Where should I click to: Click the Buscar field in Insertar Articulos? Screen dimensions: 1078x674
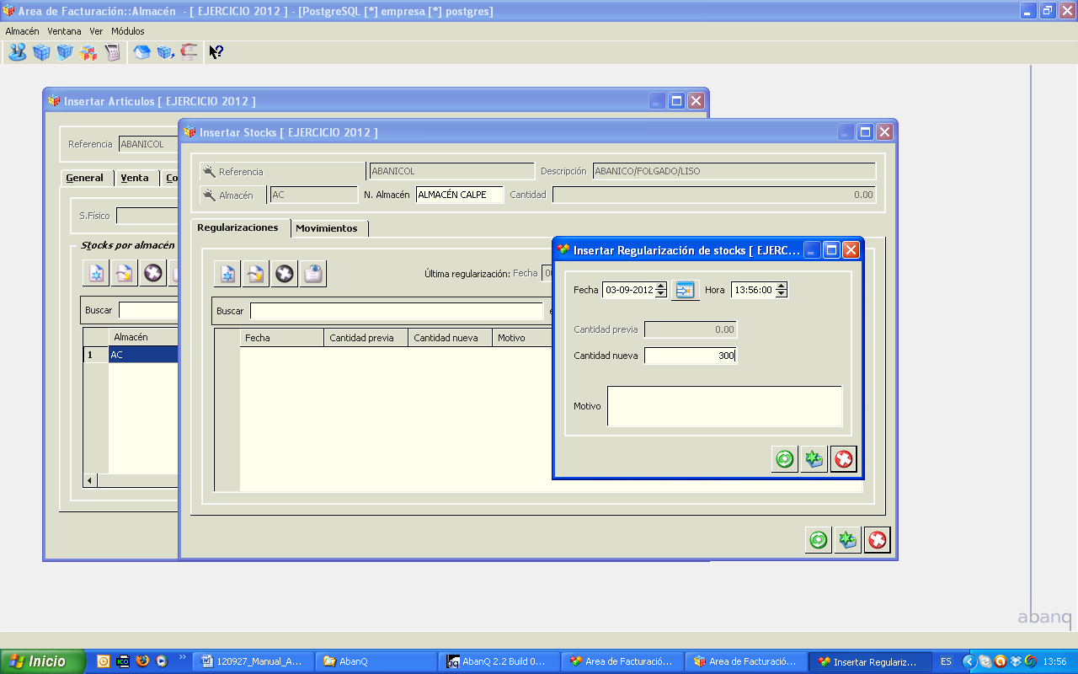pos(148,310)
